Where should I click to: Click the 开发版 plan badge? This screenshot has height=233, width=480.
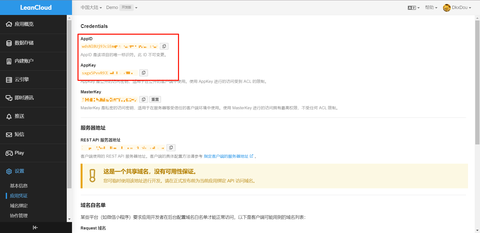(x=126, y=7)
